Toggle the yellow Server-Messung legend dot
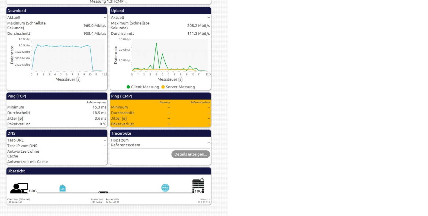 [x=163, y=87]
